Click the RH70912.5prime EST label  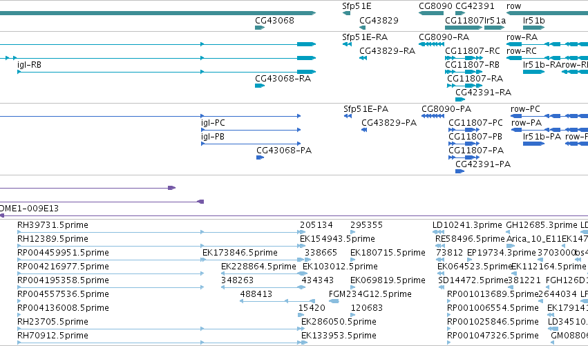pyautogui.click(x=53, y=336)
